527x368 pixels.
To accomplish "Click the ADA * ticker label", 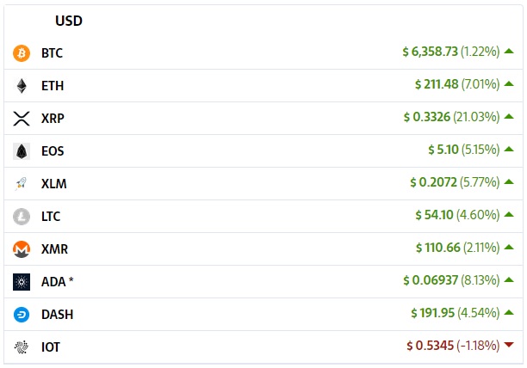I will pyautogui.click(x=58, y=282).
